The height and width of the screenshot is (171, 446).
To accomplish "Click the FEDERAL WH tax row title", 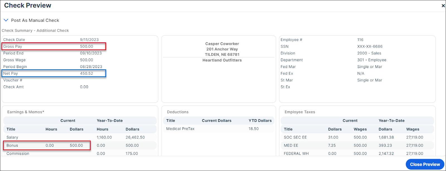I will coord(296,153).
